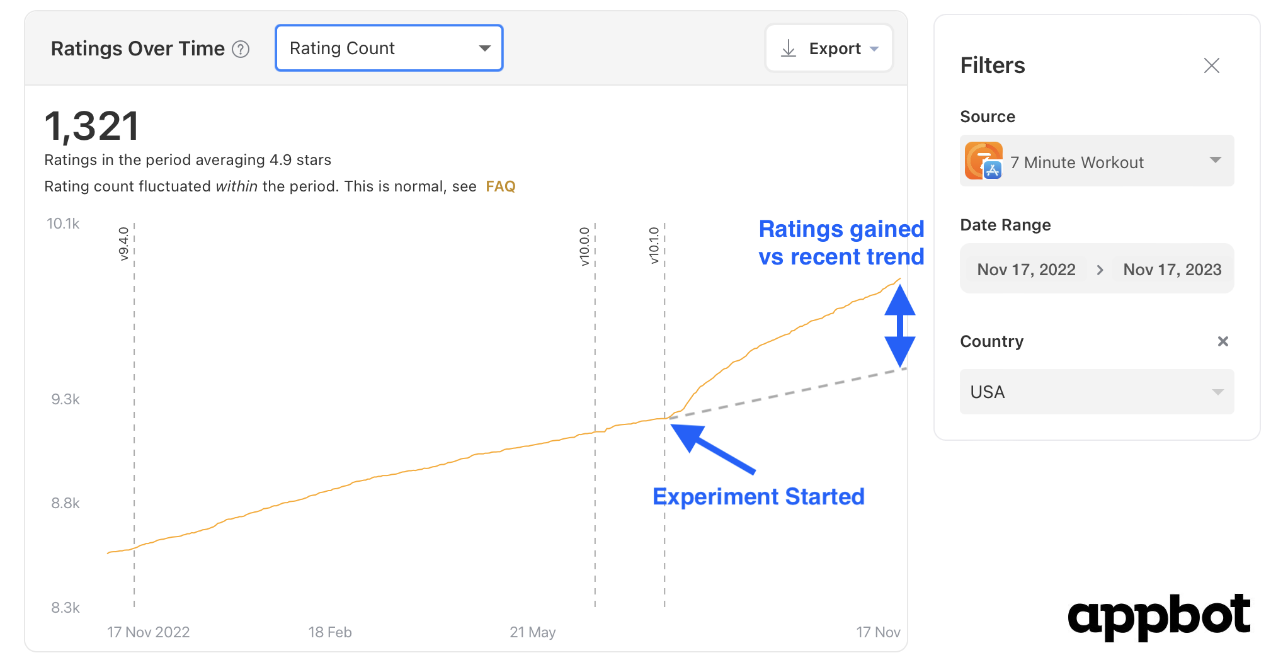The image size is (1271, 665).
Task: Expand the 7 Minute Workout source dropdown
Action: click(1097, 161)
